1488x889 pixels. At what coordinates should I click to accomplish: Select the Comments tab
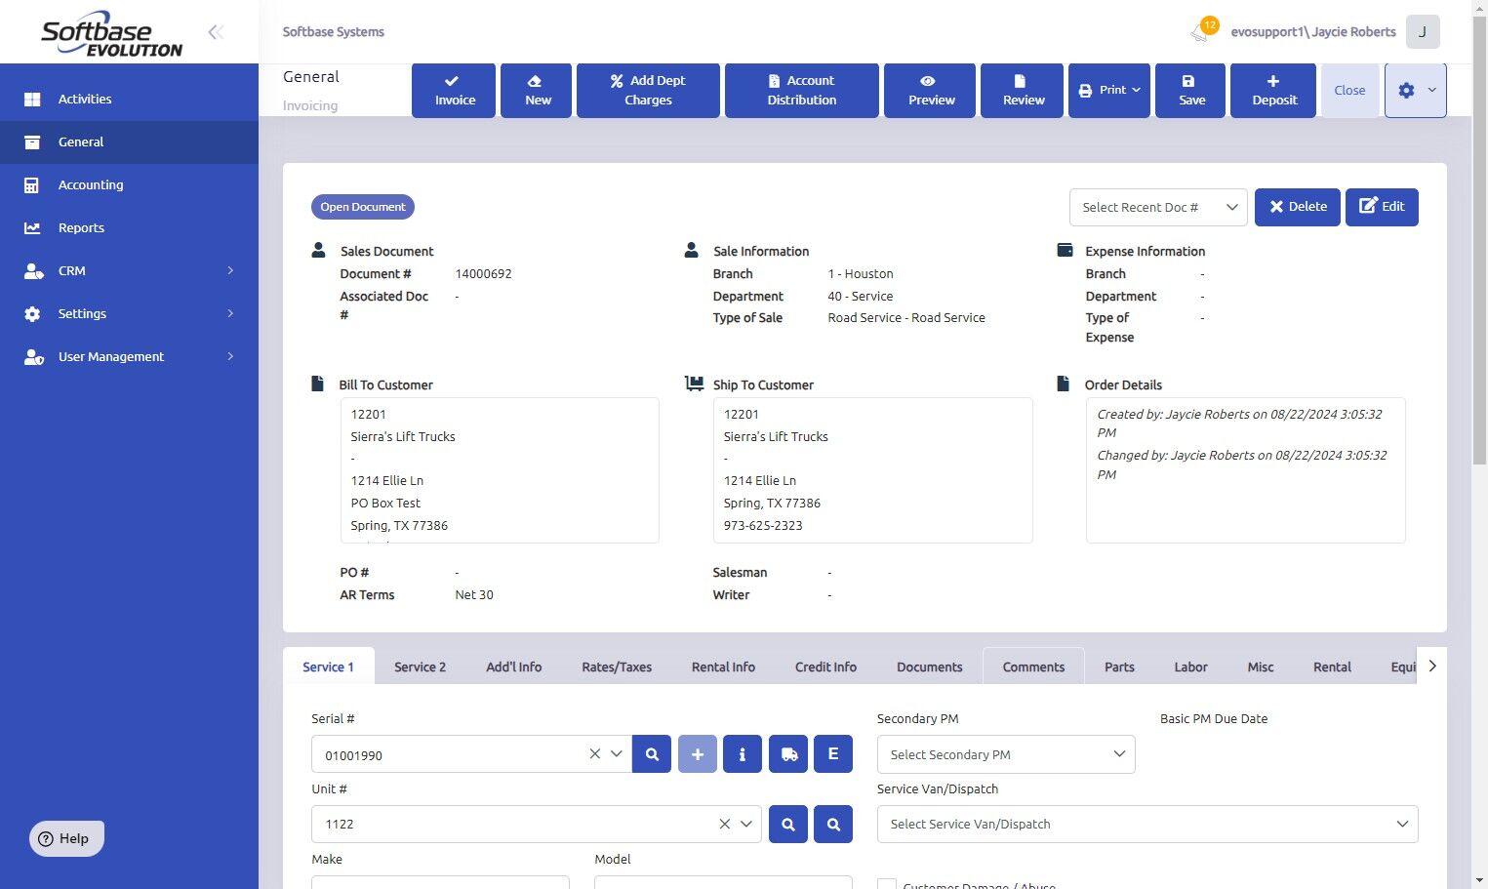[1033, 667]
